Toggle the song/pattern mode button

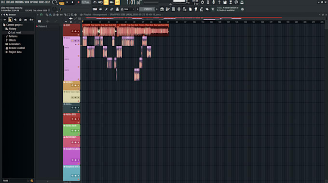coord(62,3)
